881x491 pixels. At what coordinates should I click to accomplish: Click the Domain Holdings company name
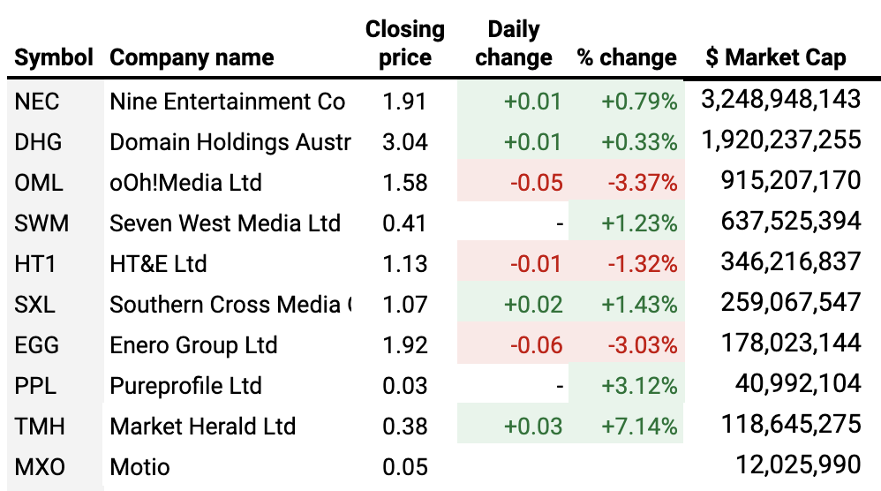point(230,142)
